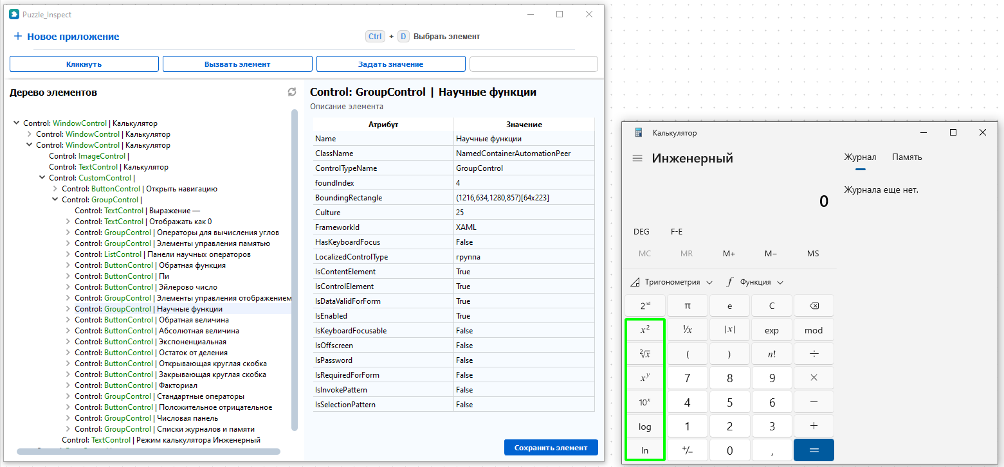Click the mod key in calculator

(x=814, y=330)
